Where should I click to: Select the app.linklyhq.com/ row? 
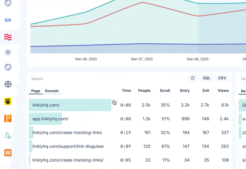point(50,119)
